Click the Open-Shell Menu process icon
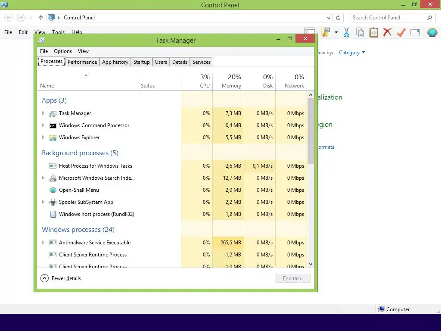441x331 pixels. [x=53, y=190]
